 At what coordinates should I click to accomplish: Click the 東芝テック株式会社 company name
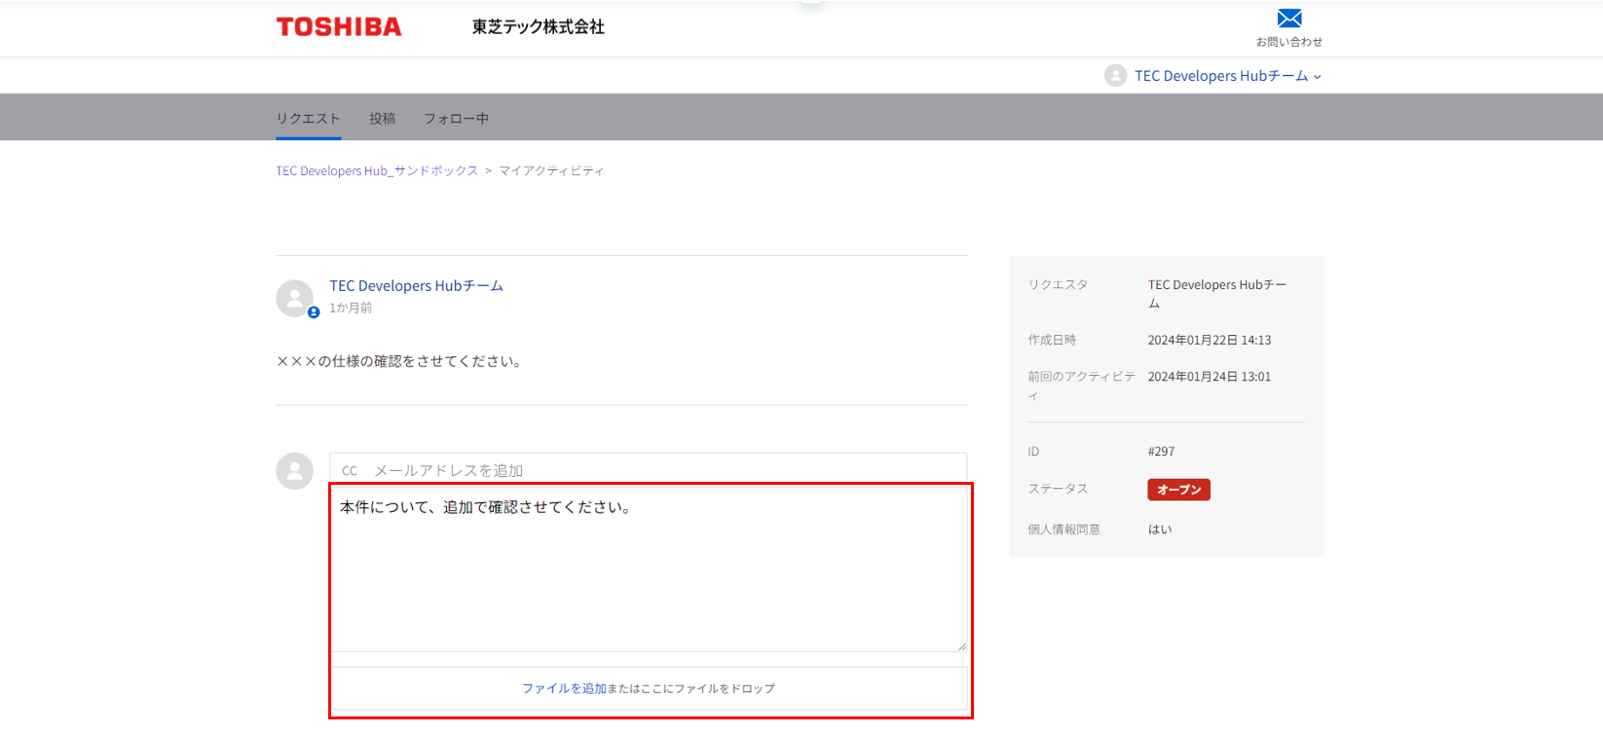539,27
